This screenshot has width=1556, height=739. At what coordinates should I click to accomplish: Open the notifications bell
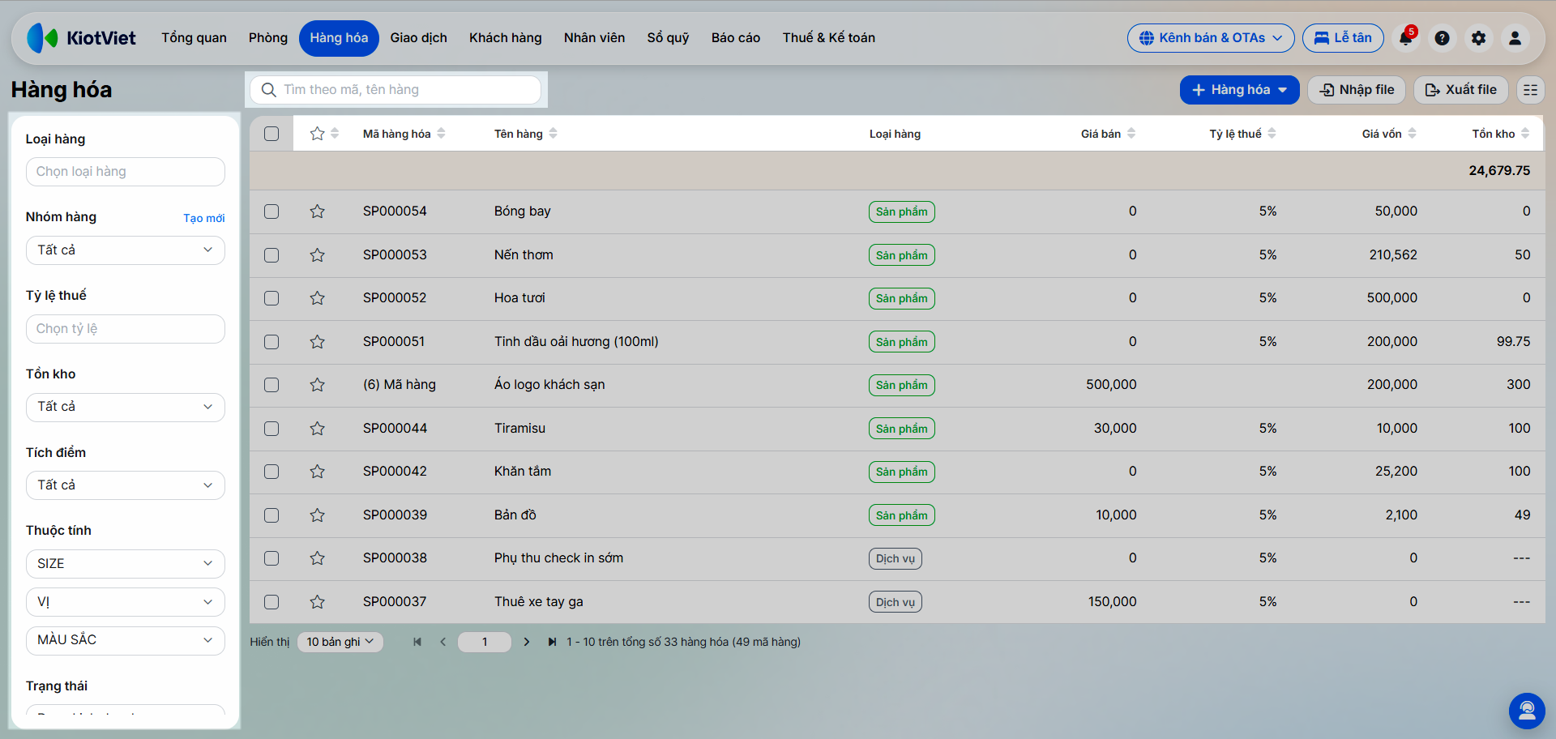point(1405,38)
